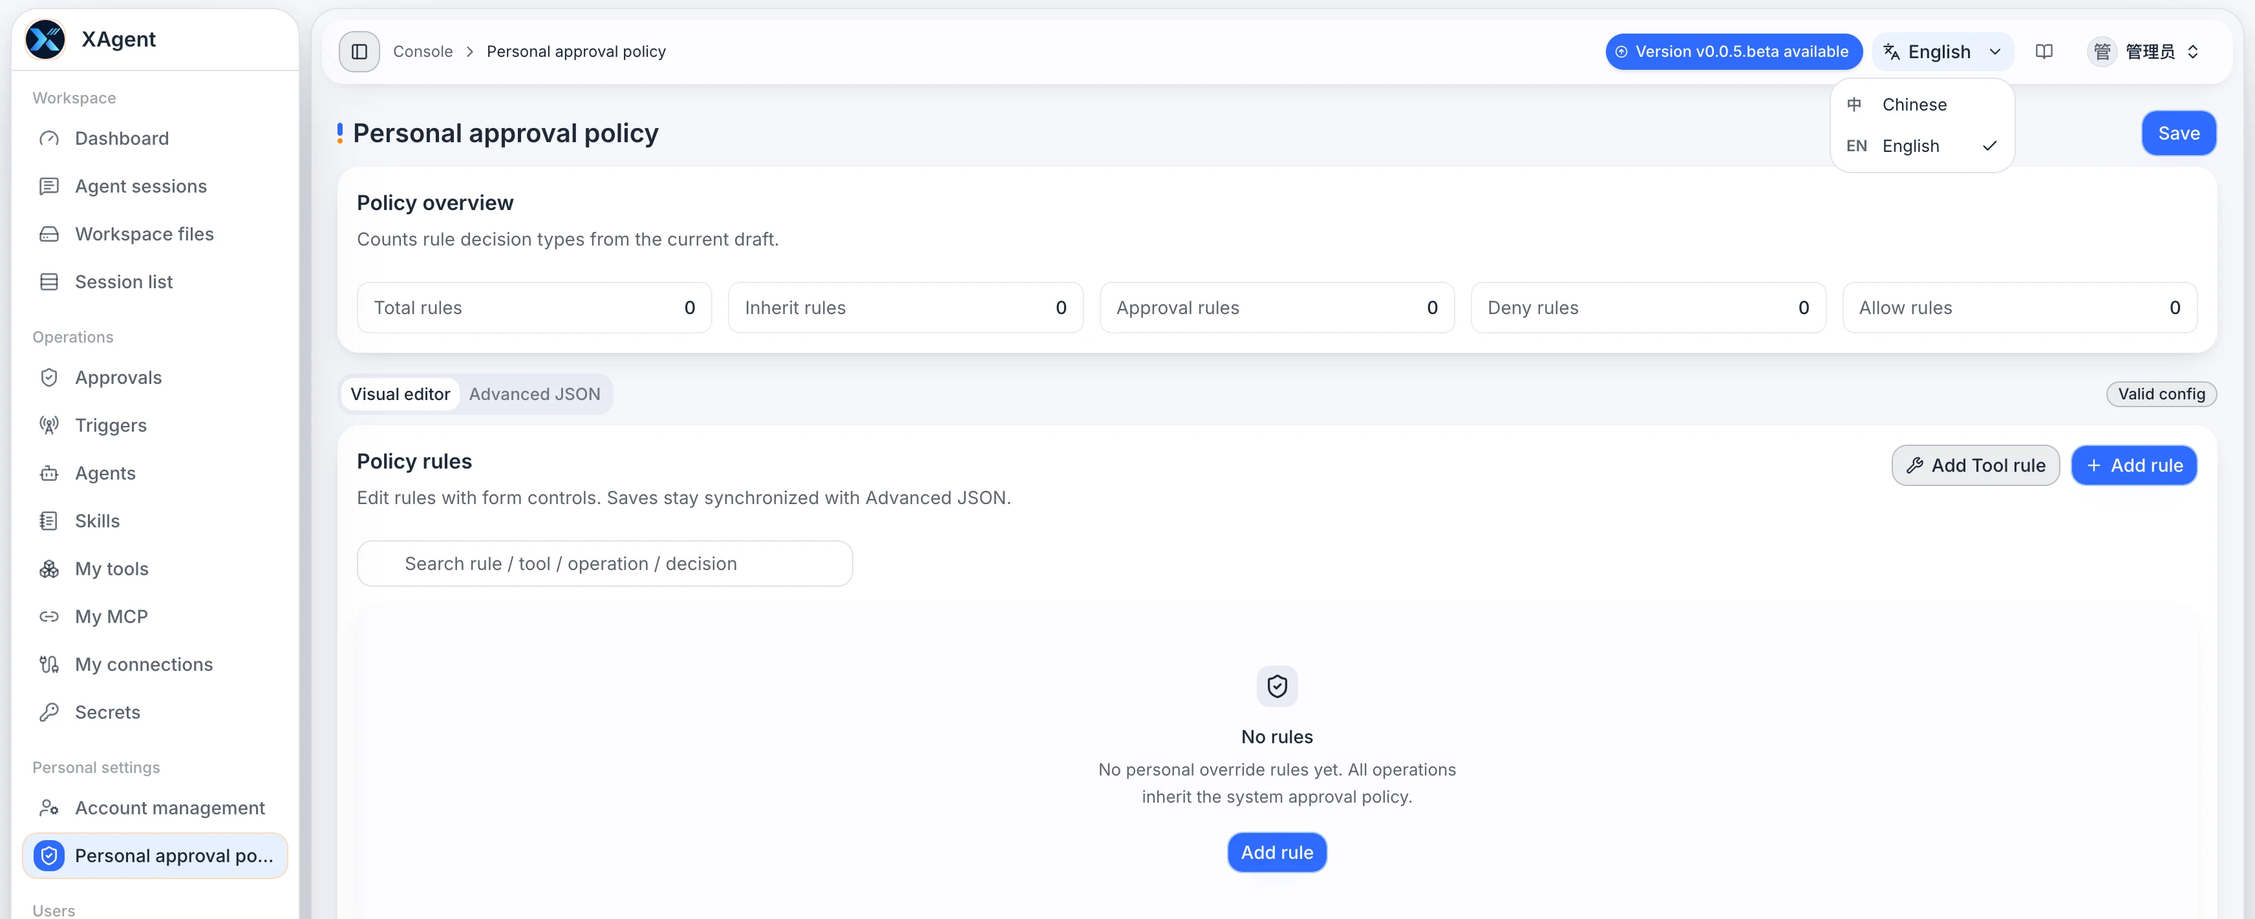The height and width of the screenshot is (919, 2255).
Task: Click the XAgent logo icon
Action: (45, 39)
